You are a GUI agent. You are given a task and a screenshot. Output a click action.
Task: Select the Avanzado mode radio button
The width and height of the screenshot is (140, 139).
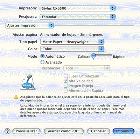[x=42, y=62]
